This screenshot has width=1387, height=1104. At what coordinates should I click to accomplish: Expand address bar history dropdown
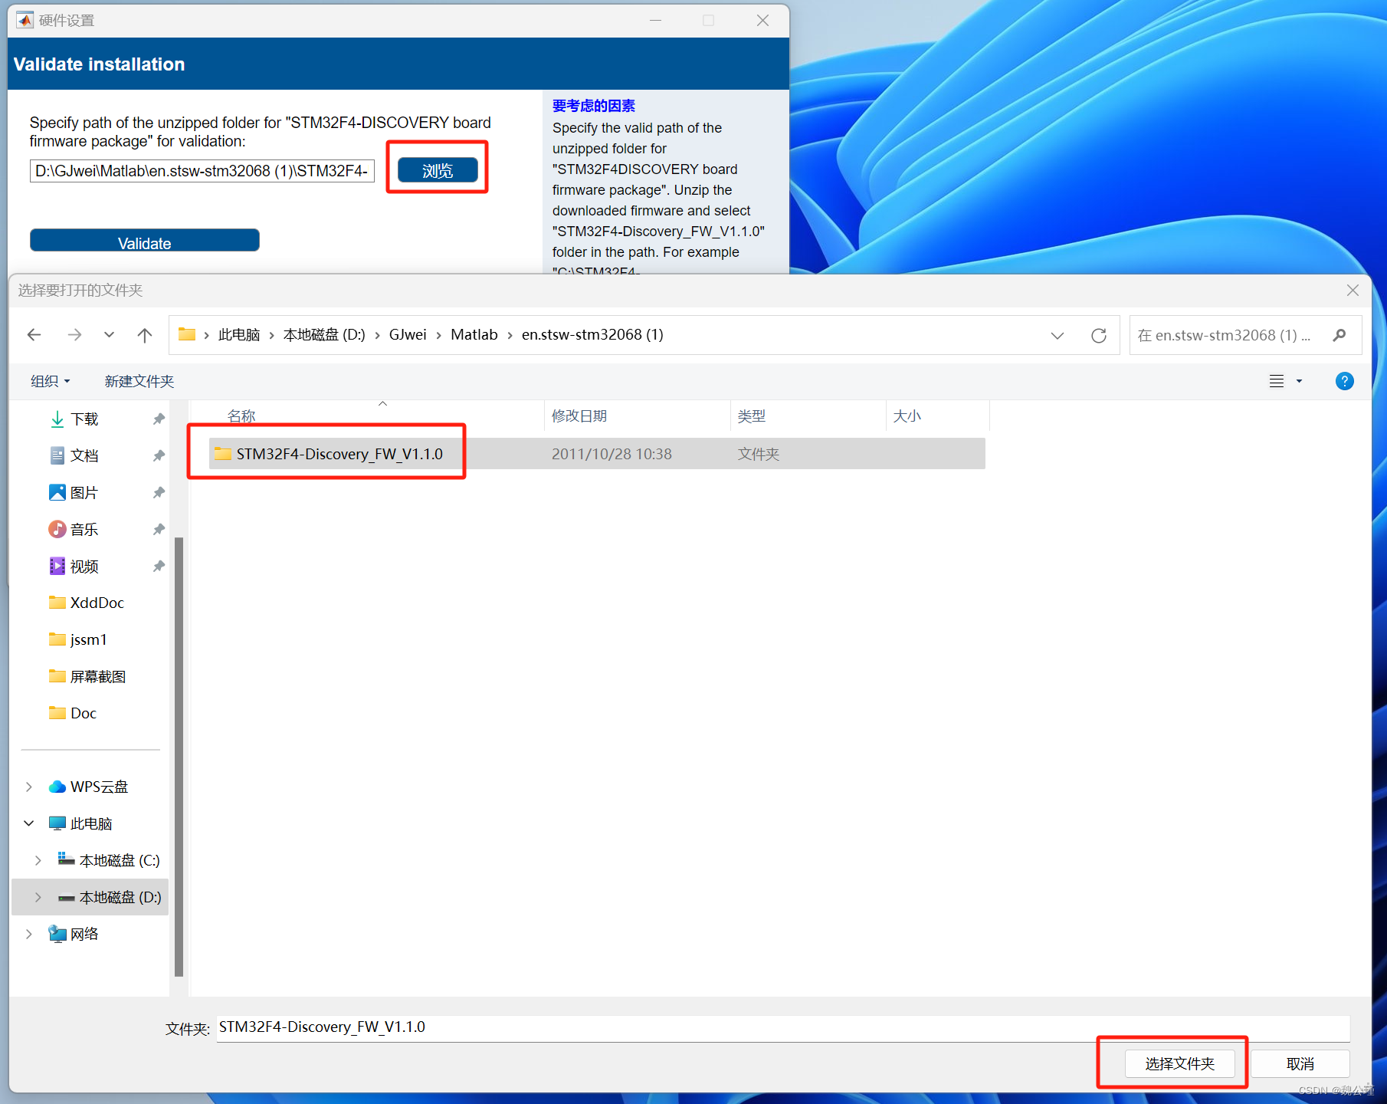(x=1057, y=335)
